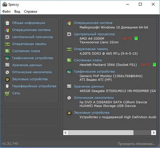Click ATI Видео ATI (HP) text
Viewport: 160px width, 148px height.
[96, 80]
